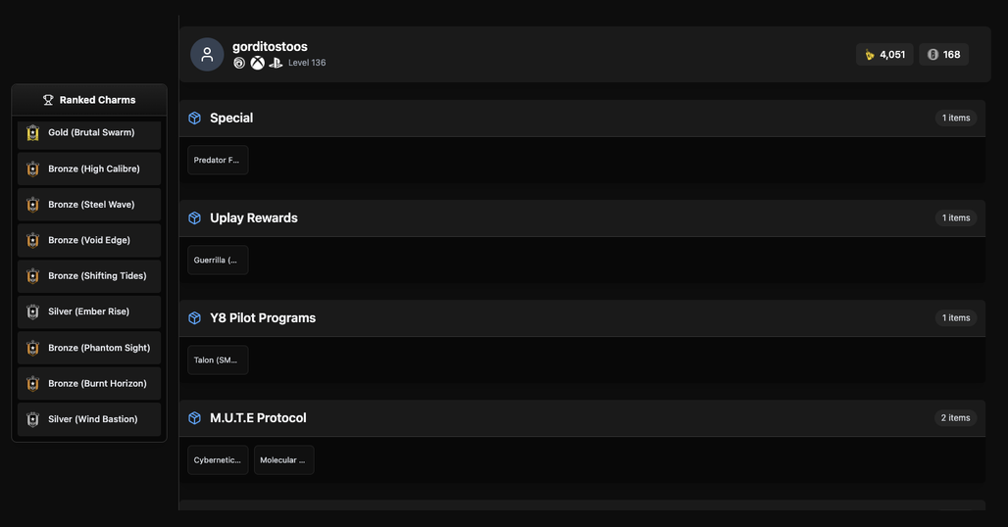Click the cube icon beside Special
Image resolution: width=1008 pixels, height=527 pixels.
195,119
